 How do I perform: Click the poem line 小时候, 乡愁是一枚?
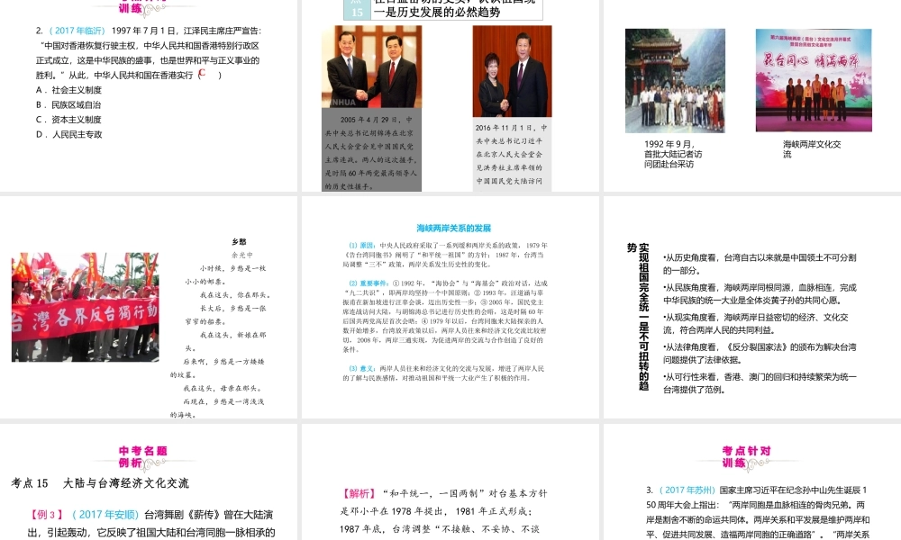(x=232, y=268)
